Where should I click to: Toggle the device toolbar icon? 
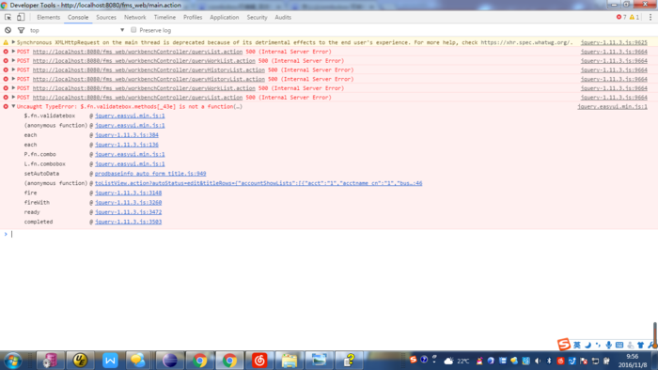pyautogui.click(x=21, y=17)
